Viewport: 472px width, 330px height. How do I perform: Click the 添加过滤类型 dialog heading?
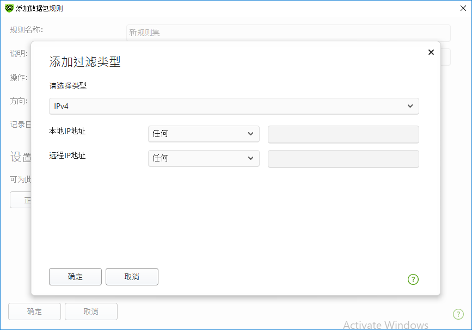click(x=85, y=61)
